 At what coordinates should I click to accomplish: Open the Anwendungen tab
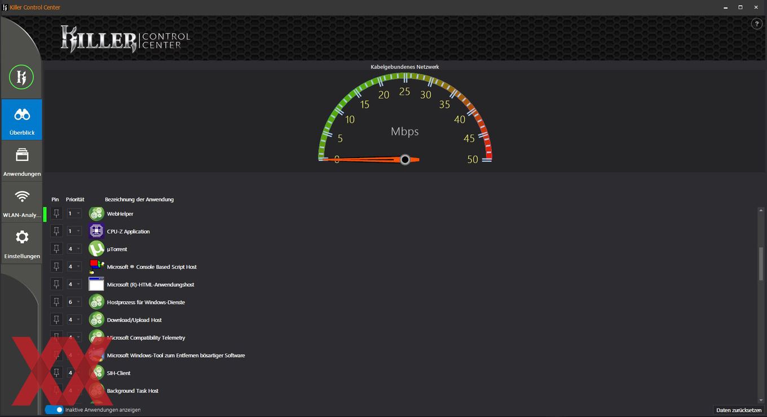point(21,161)
